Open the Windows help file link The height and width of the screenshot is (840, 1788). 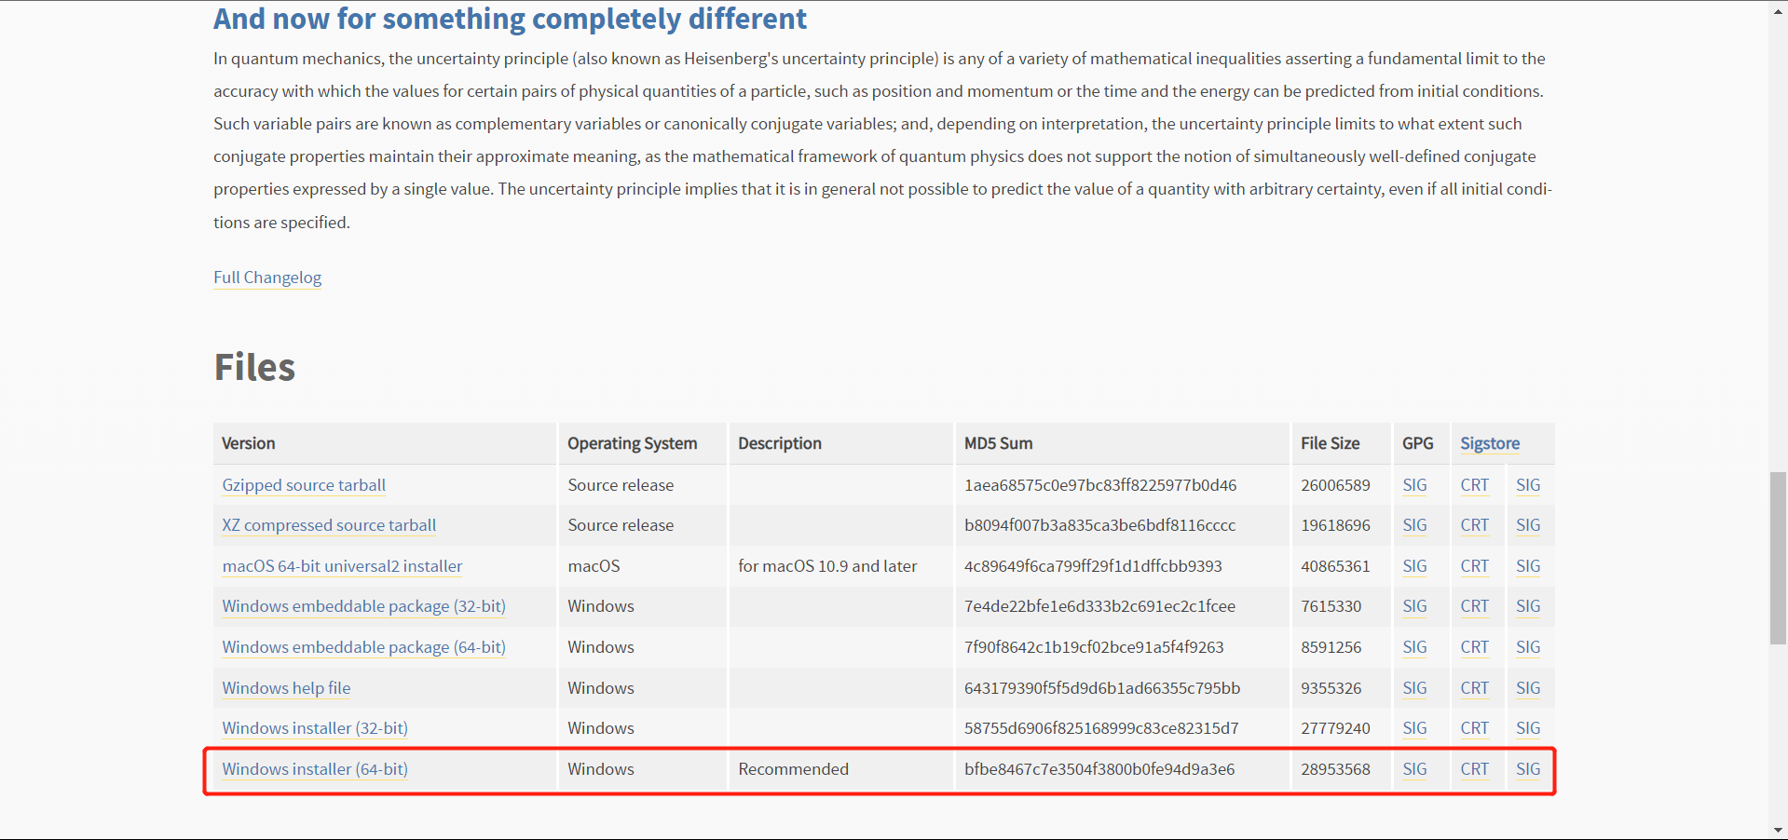click(286, 688)
